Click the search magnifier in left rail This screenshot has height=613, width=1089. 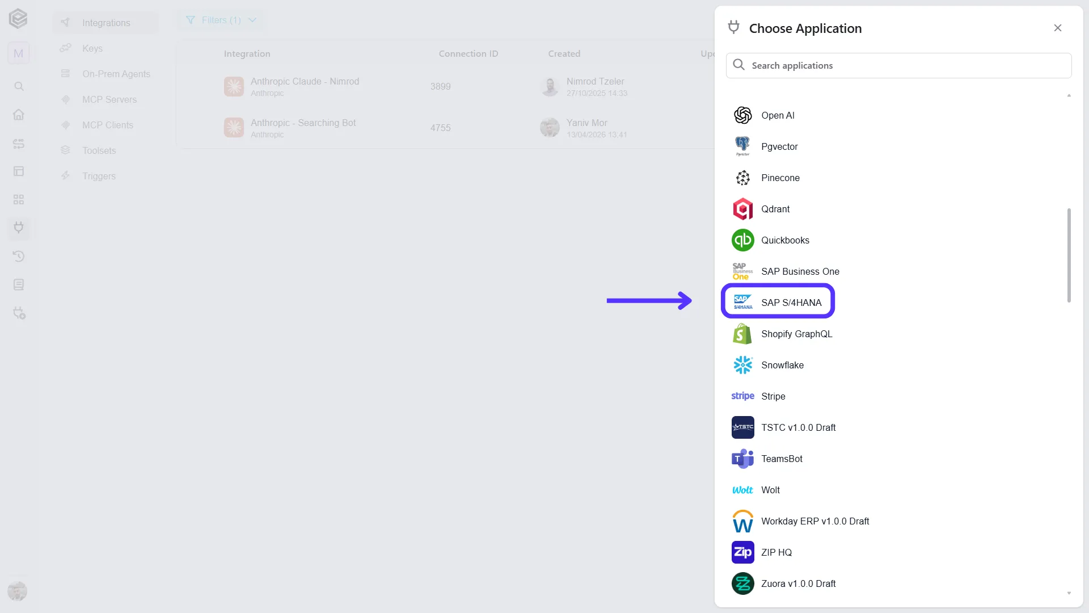click(19, 86)
